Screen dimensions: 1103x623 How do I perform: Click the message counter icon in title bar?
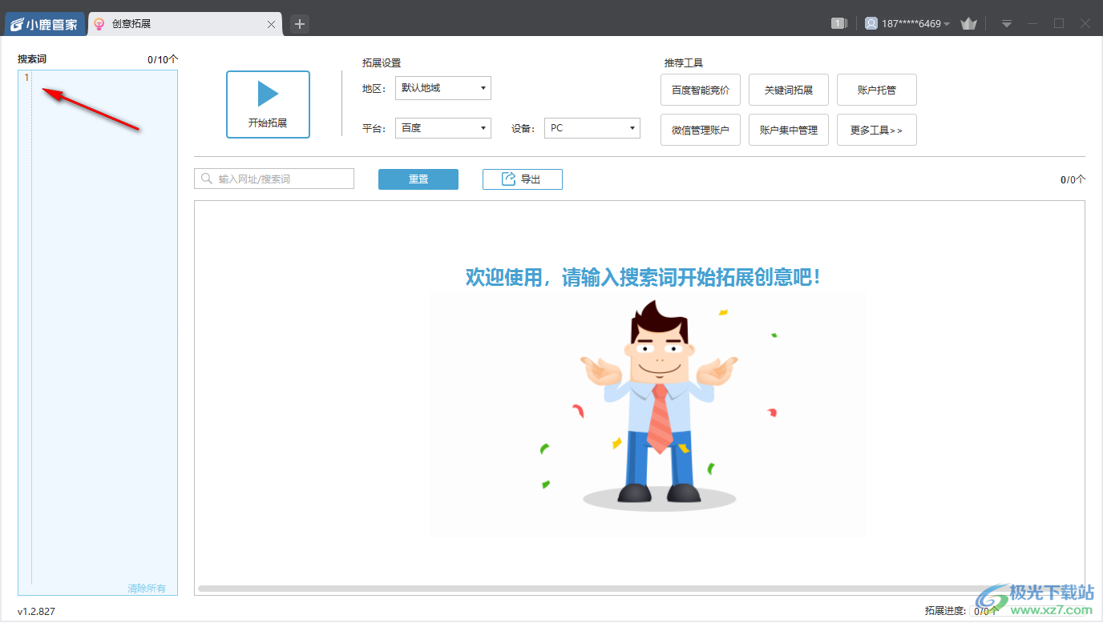pos(839,24)
